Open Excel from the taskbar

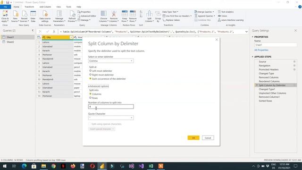pos(151,166)
